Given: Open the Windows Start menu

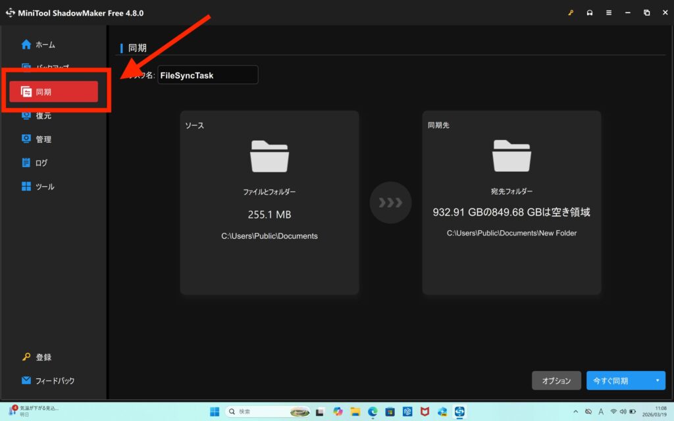Looking at the screenshot, I should click(x=214, y=412).
